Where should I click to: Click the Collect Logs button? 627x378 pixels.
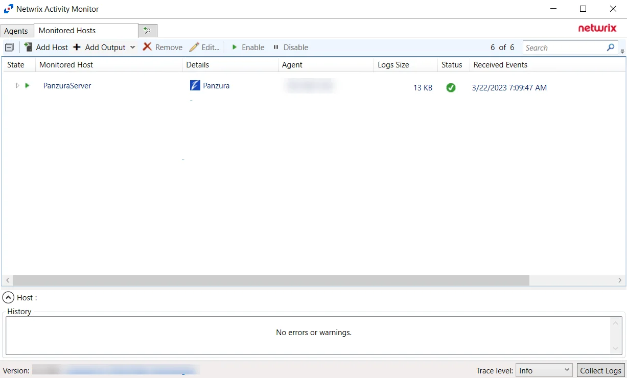pos(600,370)
